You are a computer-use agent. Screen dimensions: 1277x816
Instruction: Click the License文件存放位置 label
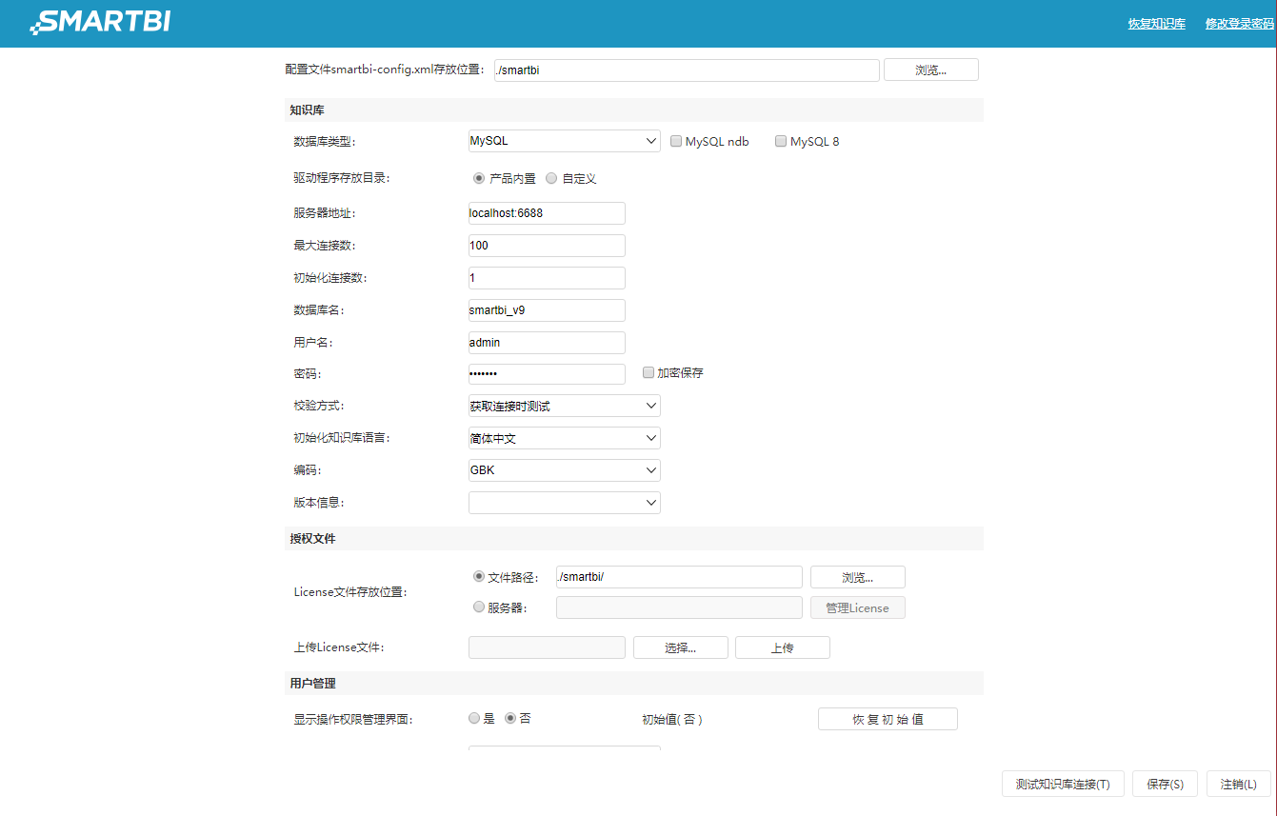tap(350, 592)
